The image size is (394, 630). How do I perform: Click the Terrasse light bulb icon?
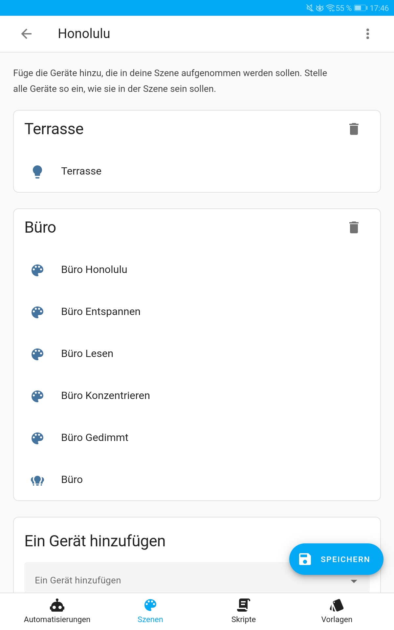pyautogui.click(x=37, y=171)
